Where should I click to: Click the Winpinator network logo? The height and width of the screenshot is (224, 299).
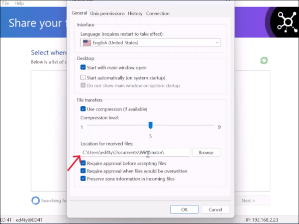click(287, 22)
